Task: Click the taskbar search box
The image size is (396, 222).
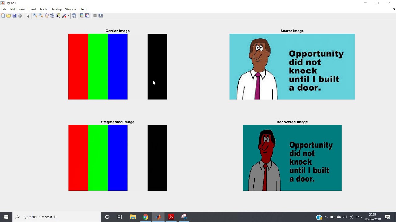Action: click(x=57, y=217)
